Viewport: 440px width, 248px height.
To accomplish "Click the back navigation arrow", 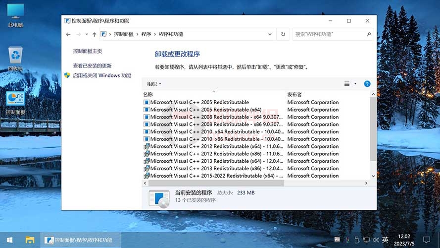I will 68,34.
